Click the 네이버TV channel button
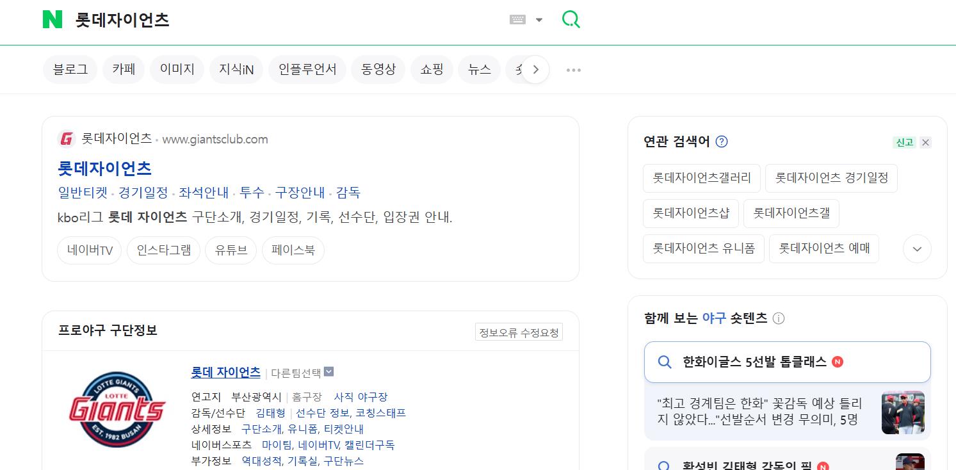The width and height of the screenshot is (956, 470). 90,250
